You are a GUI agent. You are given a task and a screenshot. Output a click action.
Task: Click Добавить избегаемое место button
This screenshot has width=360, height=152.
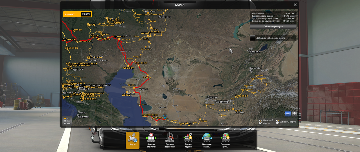pyautogui.click(x=273, y=38)
